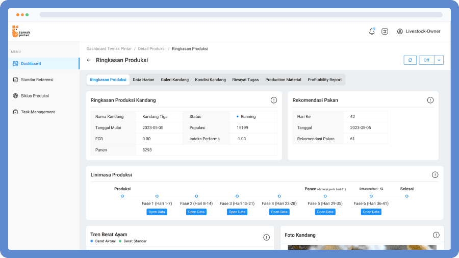Image resolution: width=459 pixels, height=258 pixels.
Task: Click the browser address bar
Action: [x=241, y=15]
